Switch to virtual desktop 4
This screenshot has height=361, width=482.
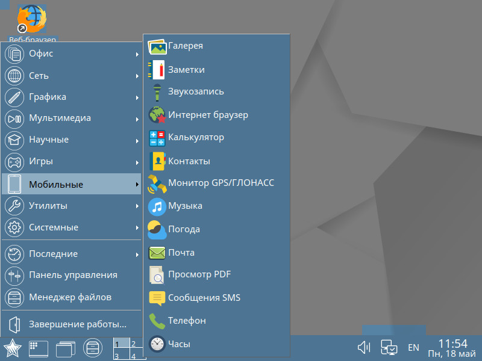coord(137,354)
